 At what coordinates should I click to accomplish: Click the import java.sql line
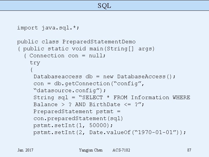[48, 28]
